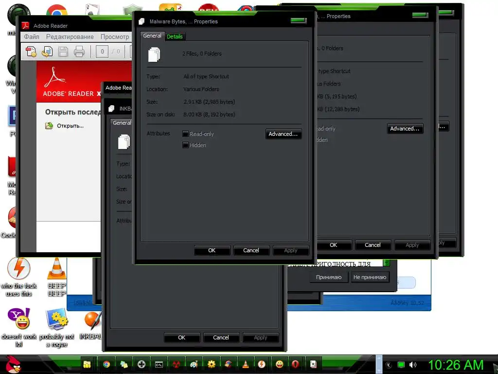This screenshot has width=498, height=374.
Task: Click Apply in the INKBALL Properties window
Action: coord(261,337)
